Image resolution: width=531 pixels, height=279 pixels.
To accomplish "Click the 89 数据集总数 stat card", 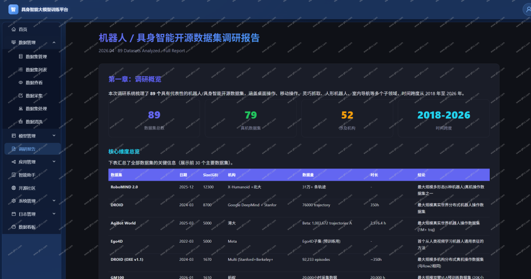I will click(154, 118).
